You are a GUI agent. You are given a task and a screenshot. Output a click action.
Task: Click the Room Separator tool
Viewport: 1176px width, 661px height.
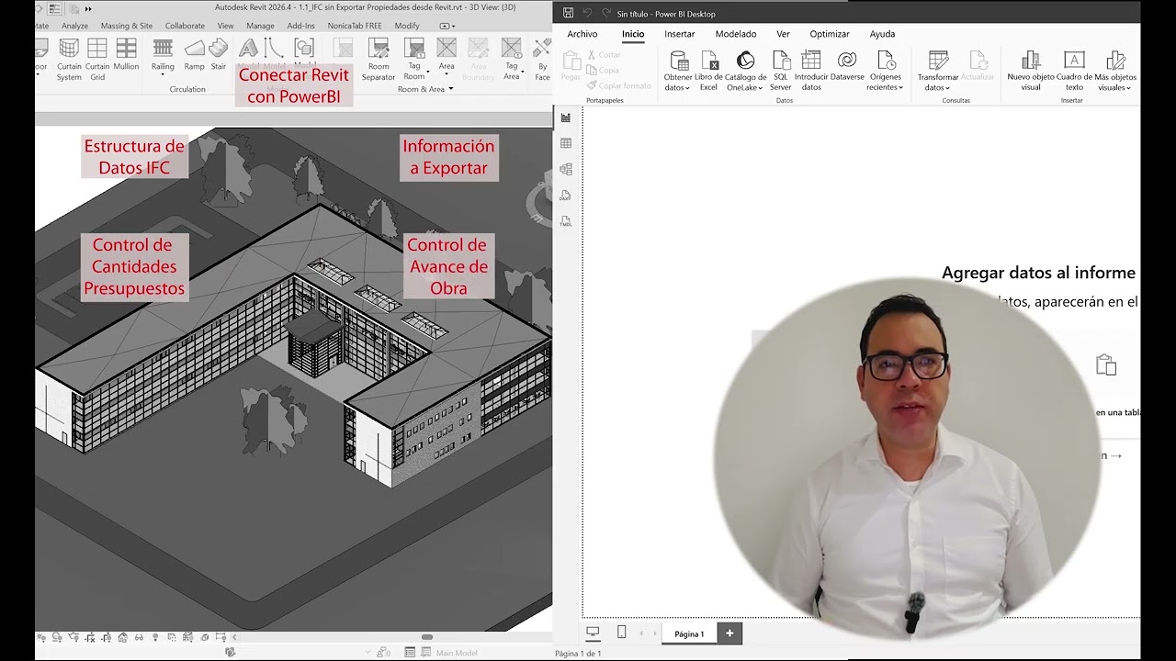(379, 60)
